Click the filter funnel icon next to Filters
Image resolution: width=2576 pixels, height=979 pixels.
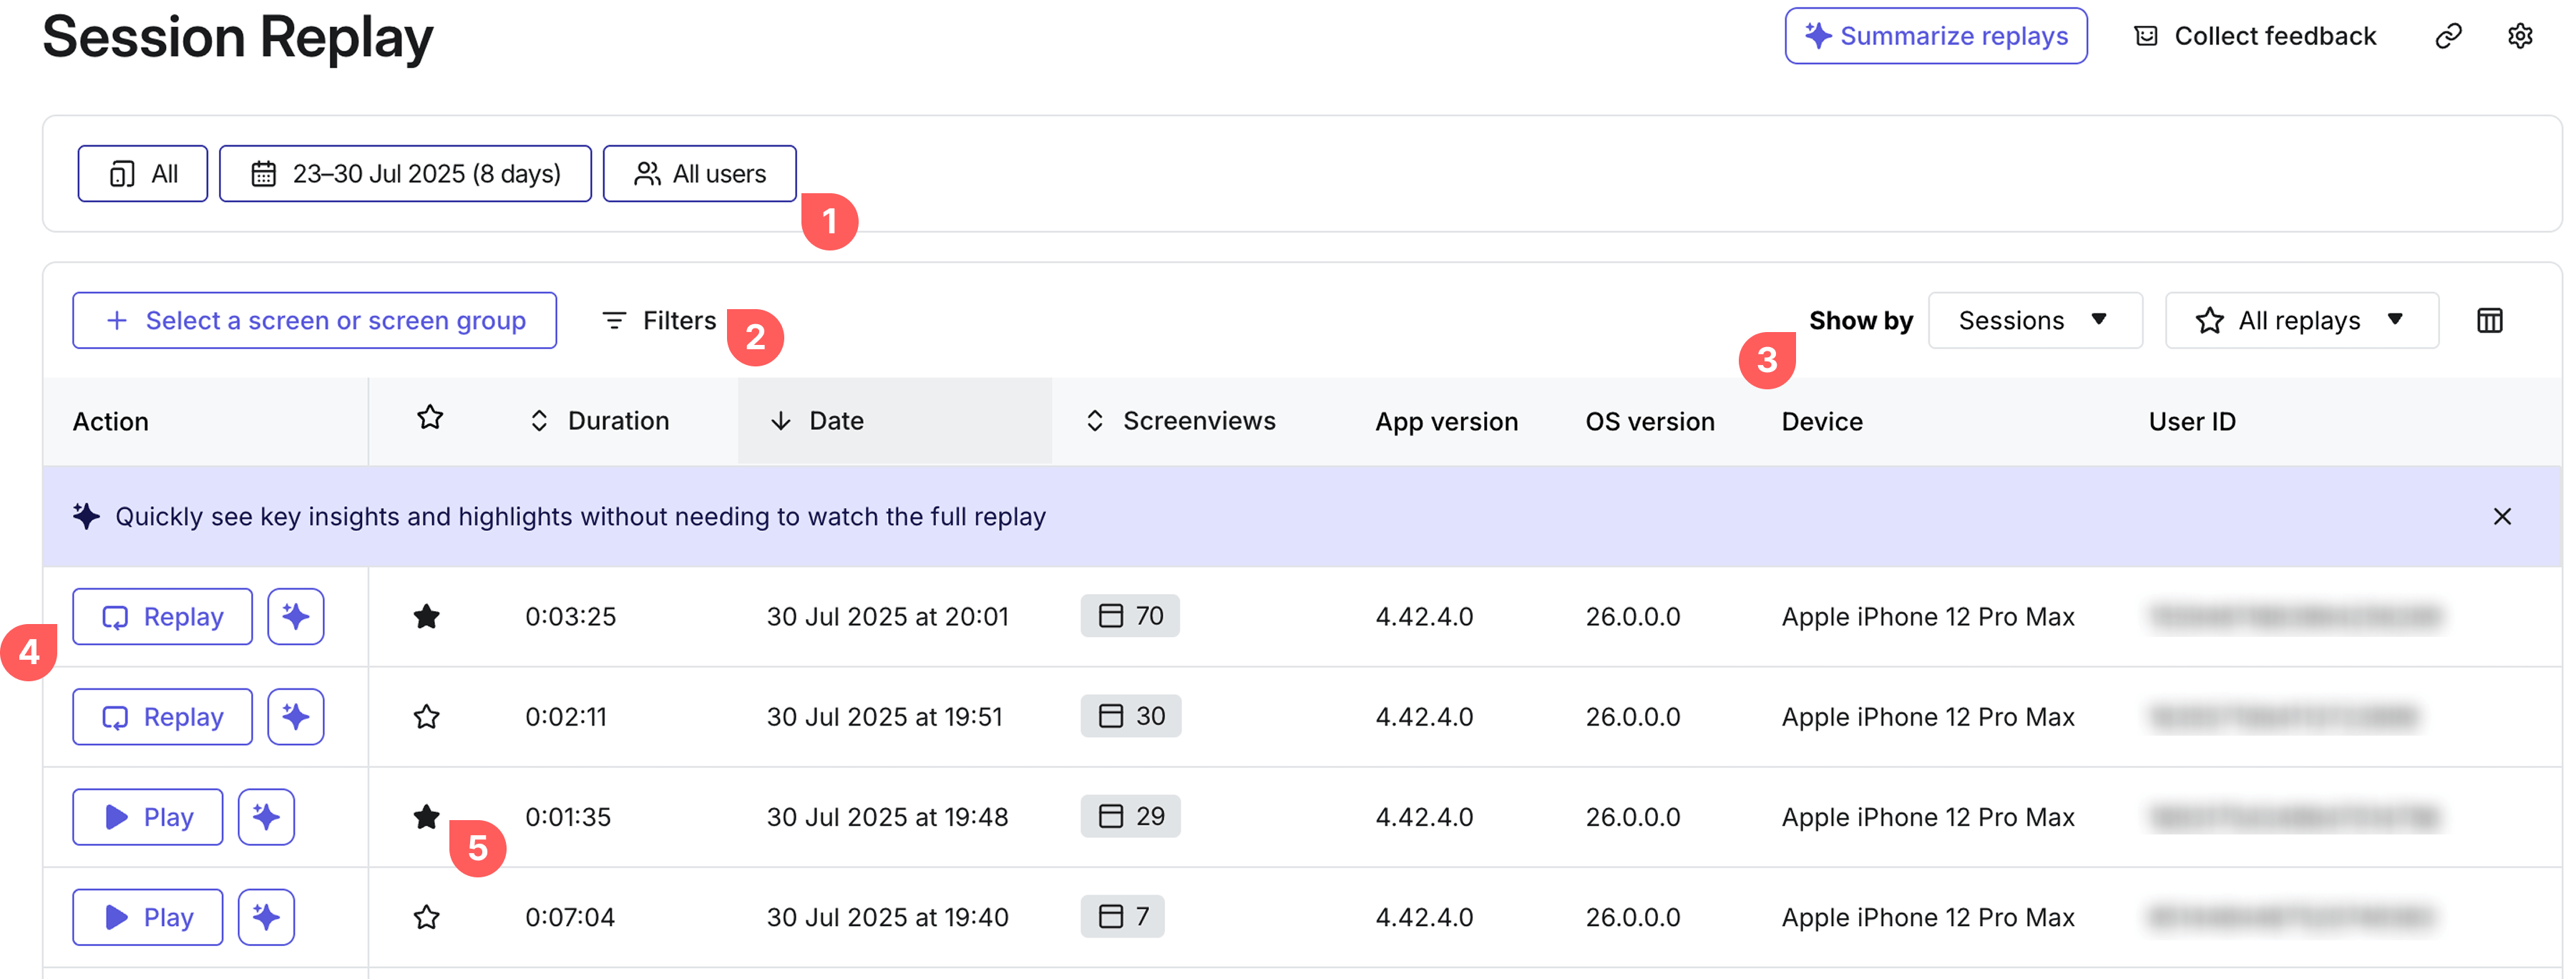[614, 320]
